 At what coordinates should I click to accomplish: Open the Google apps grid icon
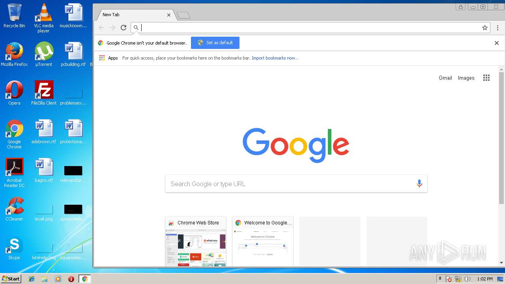pos(486,78)
